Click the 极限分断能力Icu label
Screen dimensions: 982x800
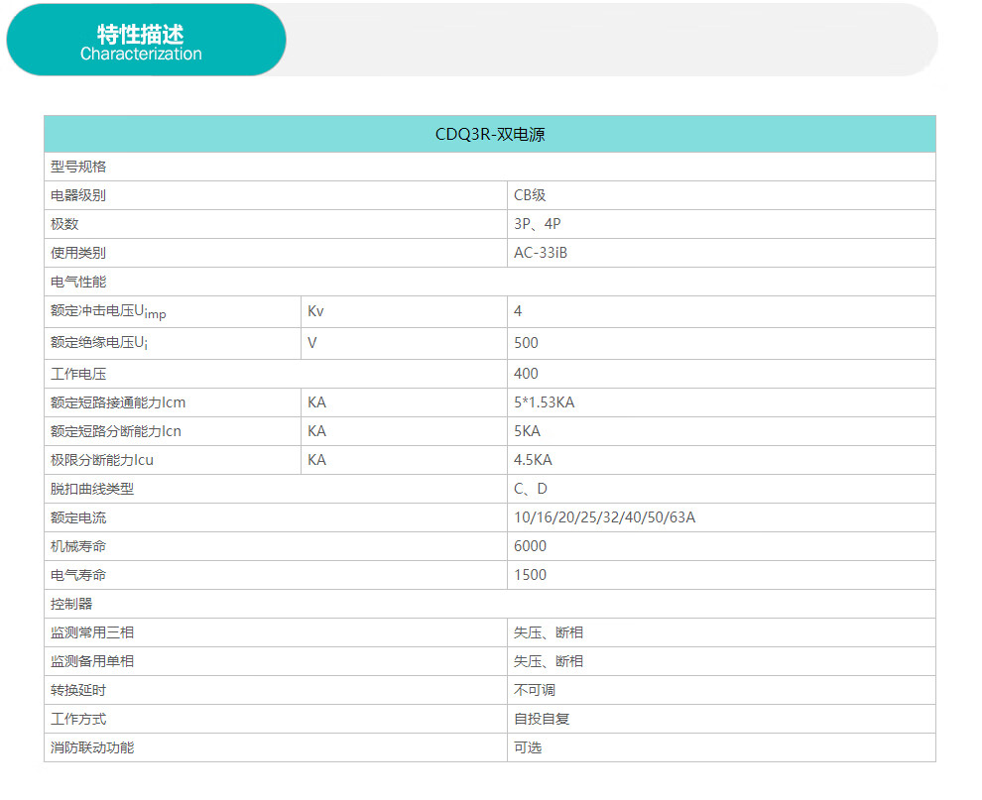(102, 460)
